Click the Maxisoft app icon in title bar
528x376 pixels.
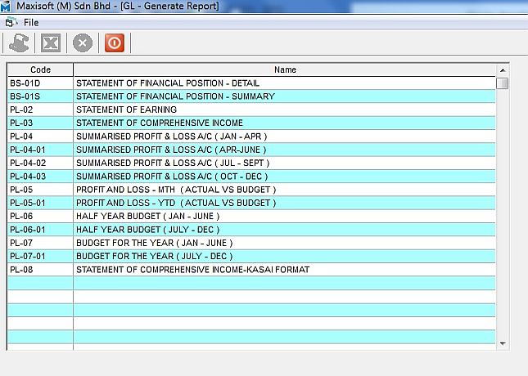7,7
